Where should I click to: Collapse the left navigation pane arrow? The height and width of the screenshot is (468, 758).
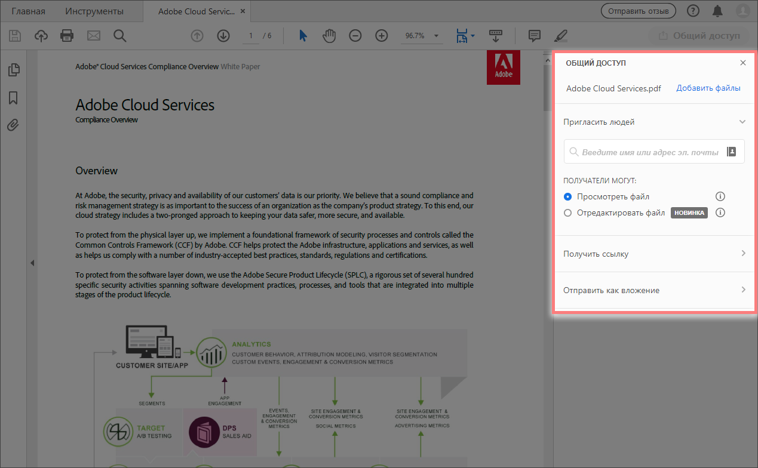coord(32,263)
